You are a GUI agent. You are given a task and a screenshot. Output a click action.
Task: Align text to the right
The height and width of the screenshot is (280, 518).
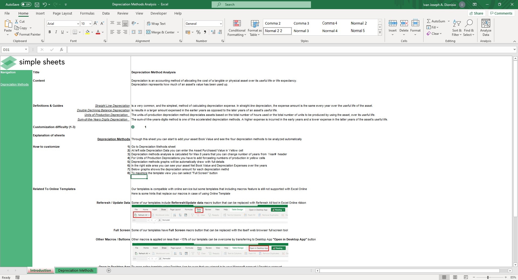pyautogui.click(x=125, y=32)
